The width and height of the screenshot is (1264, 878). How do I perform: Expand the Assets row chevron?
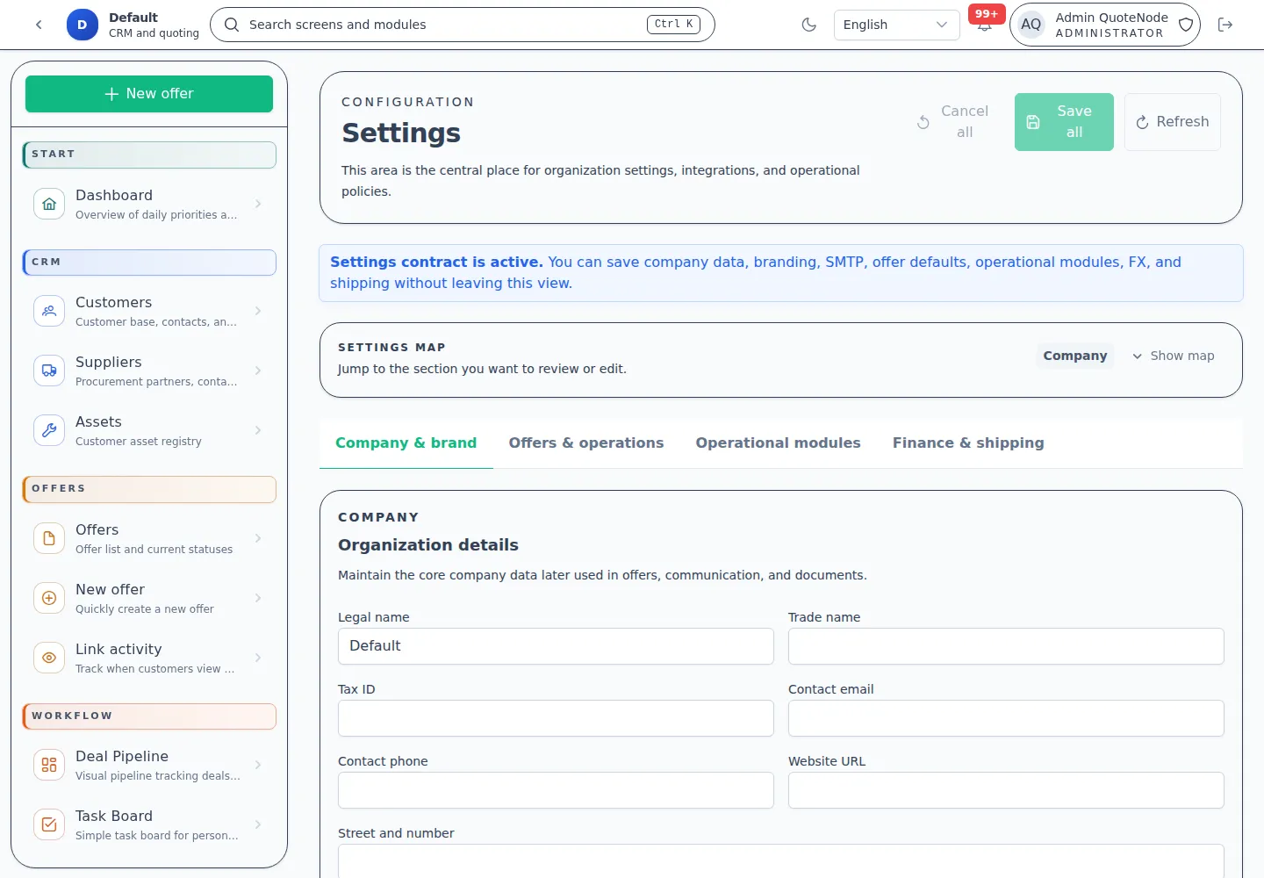(258, 430)
